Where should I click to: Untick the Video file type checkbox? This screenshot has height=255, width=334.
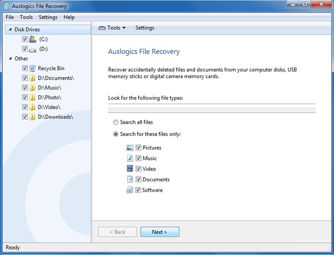(x=139, y=169)
